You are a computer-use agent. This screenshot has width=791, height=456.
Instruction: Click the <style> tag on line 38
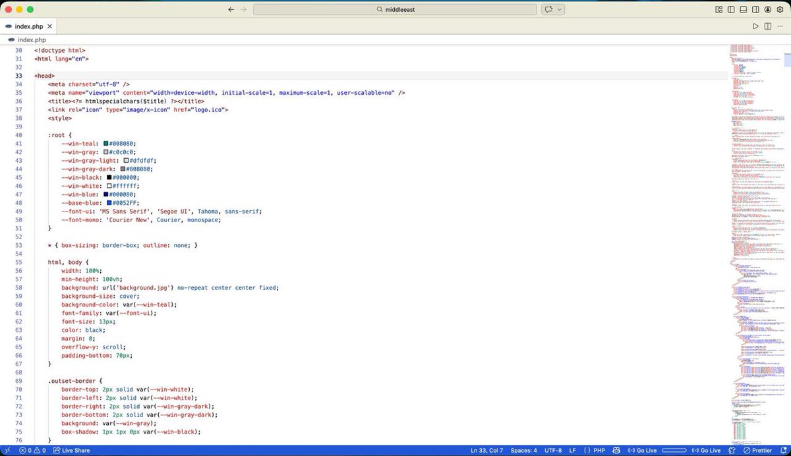click(x=60, y=118)
